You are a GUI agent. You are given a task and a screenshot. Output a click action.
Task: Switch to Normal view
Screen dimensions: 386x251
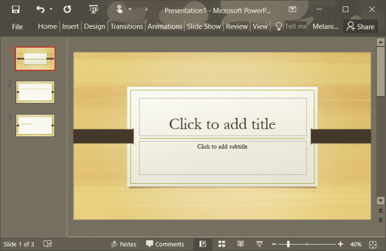(203, 244)
